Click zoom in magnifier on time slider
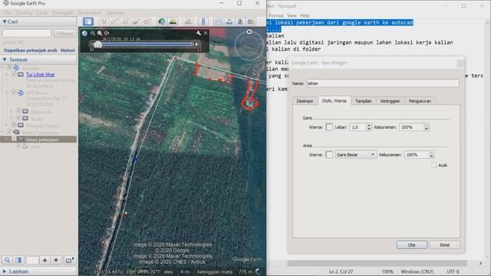The image size is (491, 276). [100, 33]
